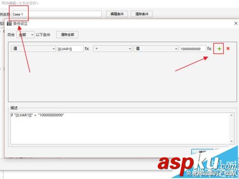Open fx editor beside 10000000000 field
Screen dimensions: 239x179
(209, 49)
